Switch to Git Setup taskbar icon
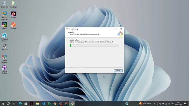Viewport: 189px width, 106px height. point(72,104)
